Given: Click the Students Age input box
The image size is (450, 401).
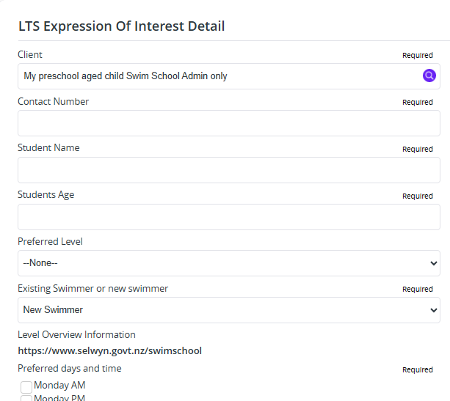Looking at the screenshot, I should pyautogui.click(x=229, y=217).
